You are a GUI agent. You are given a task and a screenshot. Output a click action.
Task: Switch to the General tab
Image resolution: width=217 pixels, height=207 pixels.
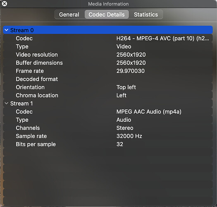69,14
